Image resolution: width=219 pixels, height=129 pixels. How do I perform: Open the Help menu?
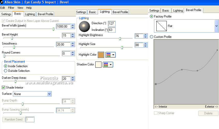pos(29,8)
